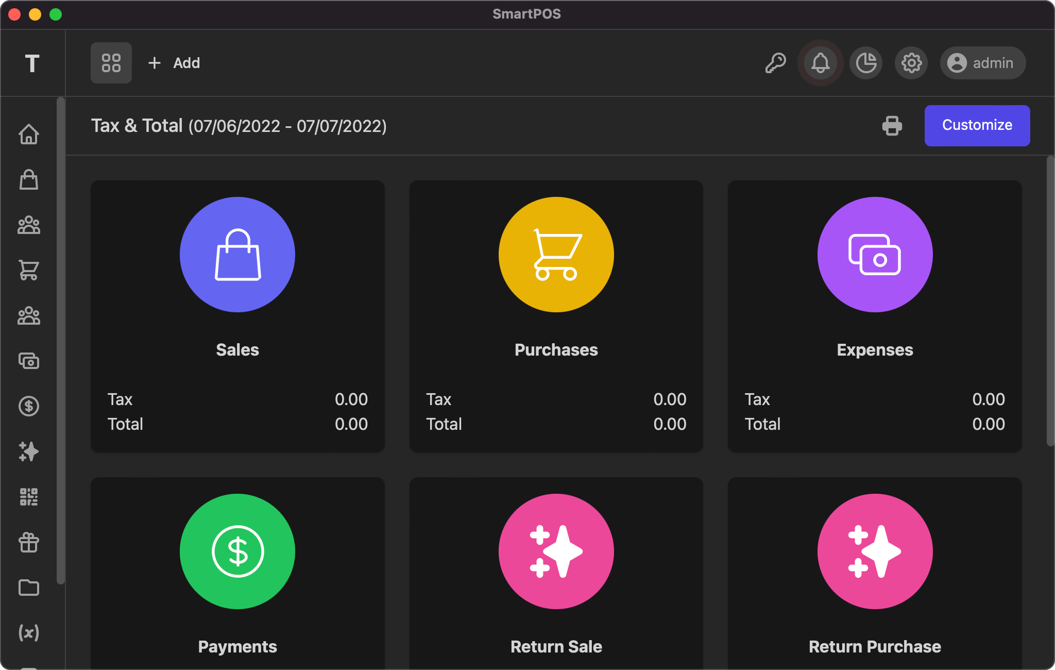This screenshot has width=1055, height=670.
Task: Open the gift box sidebar icon
Action: coord(29,542)
